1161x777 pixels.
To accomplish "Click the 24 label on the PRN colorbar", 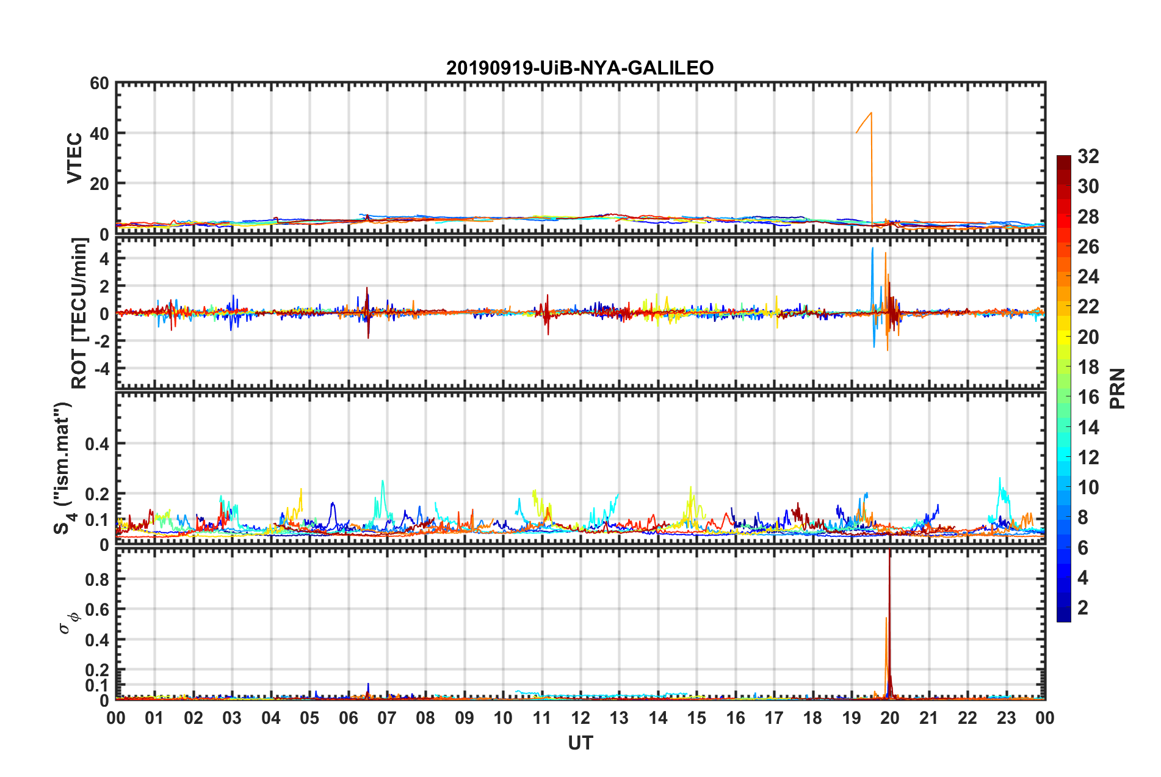I will [1088, 277].
